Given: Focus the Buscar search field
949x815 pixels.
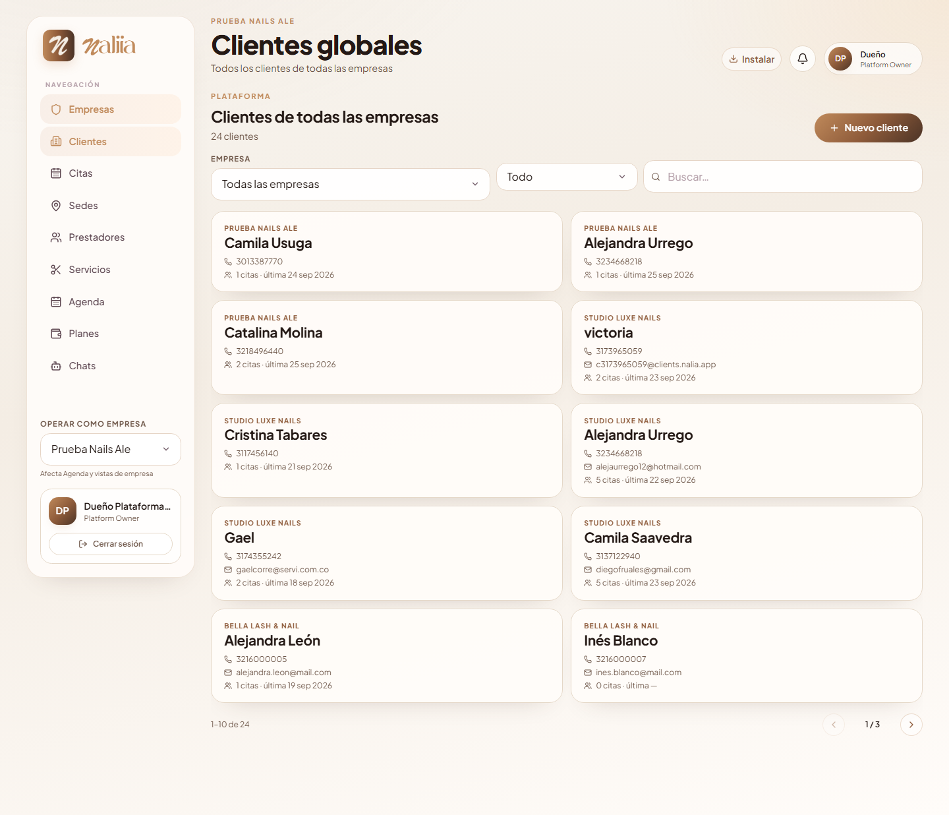Looking at the screenshot, I should (783, 177).
